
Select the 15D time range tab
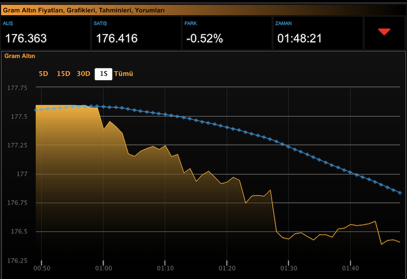(63, 74)
